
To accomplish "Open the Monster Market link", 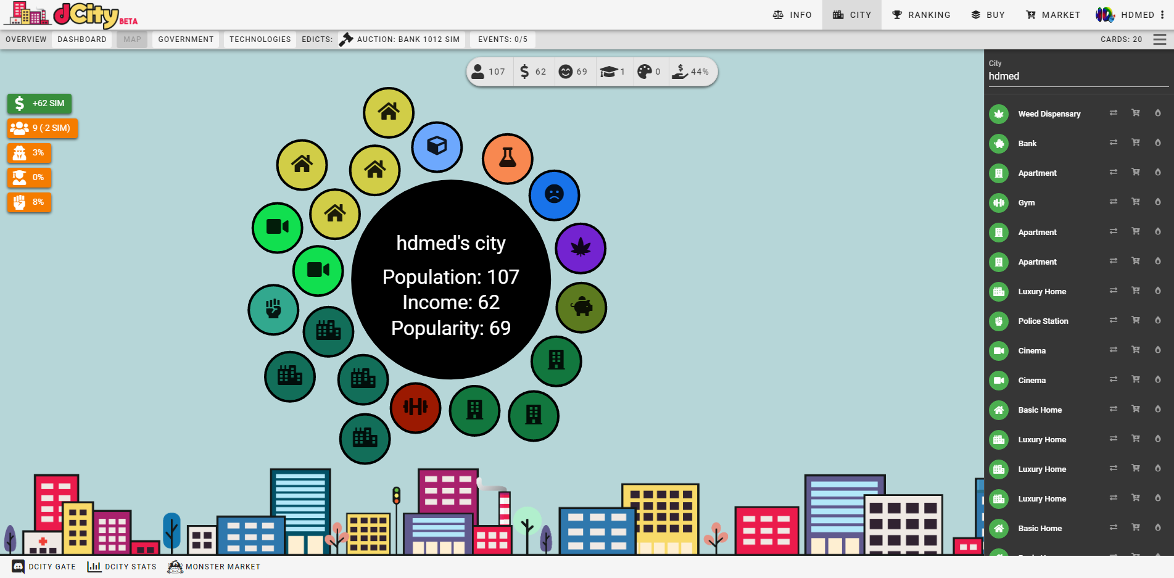I will [x=214, y=567].
